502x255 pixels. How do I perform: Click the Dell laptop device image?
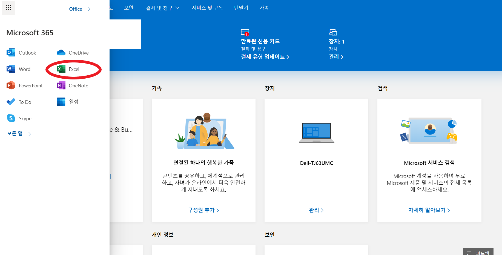pos(317,133)
